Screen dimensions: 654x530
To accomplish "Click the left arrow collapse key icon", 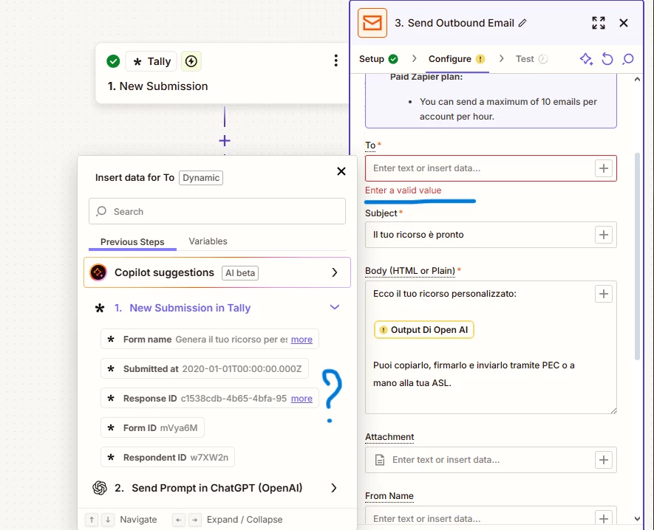I will point(179,520).
